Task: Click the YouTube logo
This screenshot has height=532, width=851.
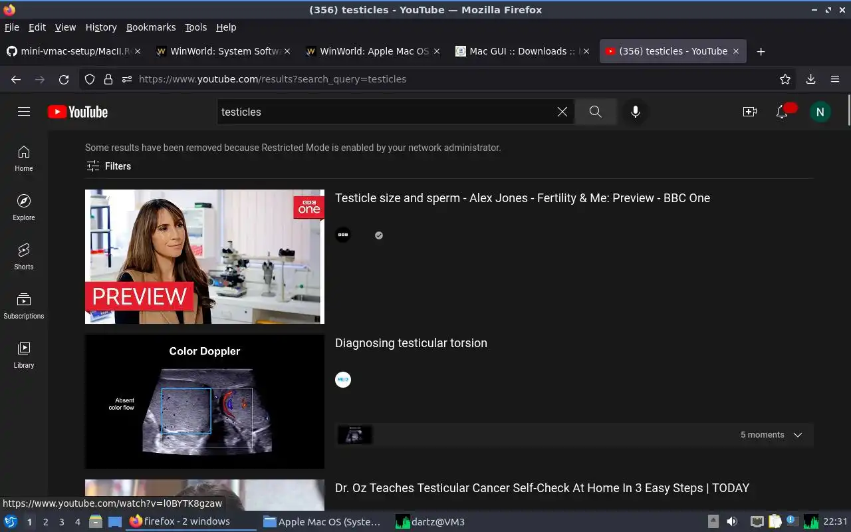Action: [78, 112]
